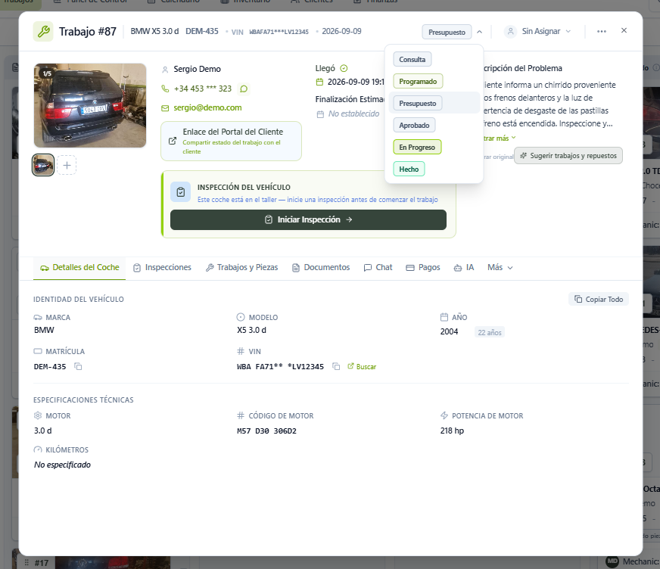The image size is (660, 569).
Task: Open the Chat tab
Action: (378, 267)
